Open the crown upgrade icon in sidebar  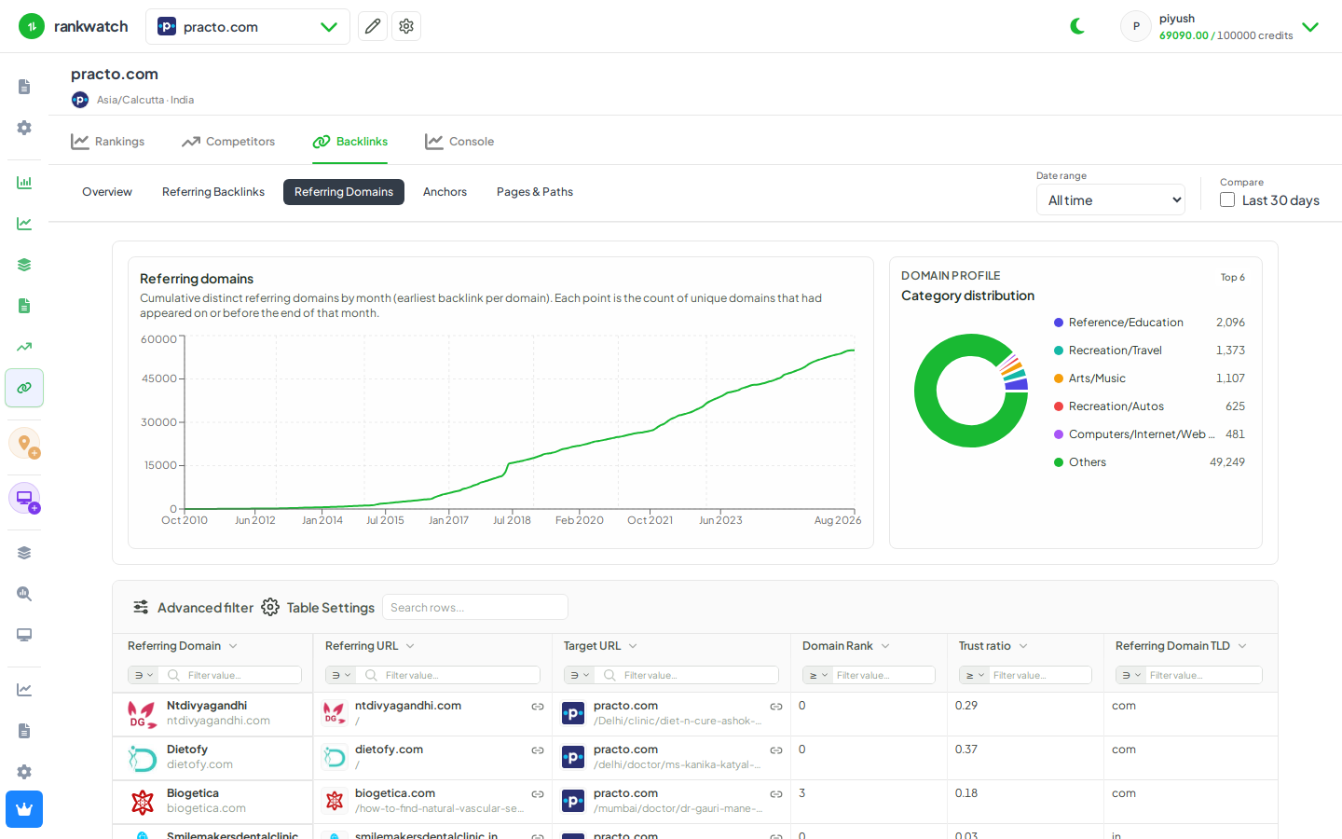(x=24, y=809)
